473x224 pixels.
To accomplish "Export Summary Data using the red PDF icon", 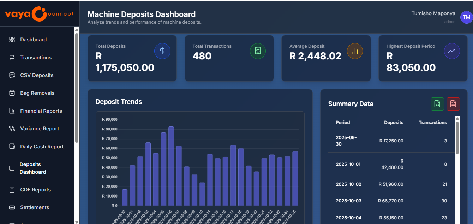I will [453, 104].
